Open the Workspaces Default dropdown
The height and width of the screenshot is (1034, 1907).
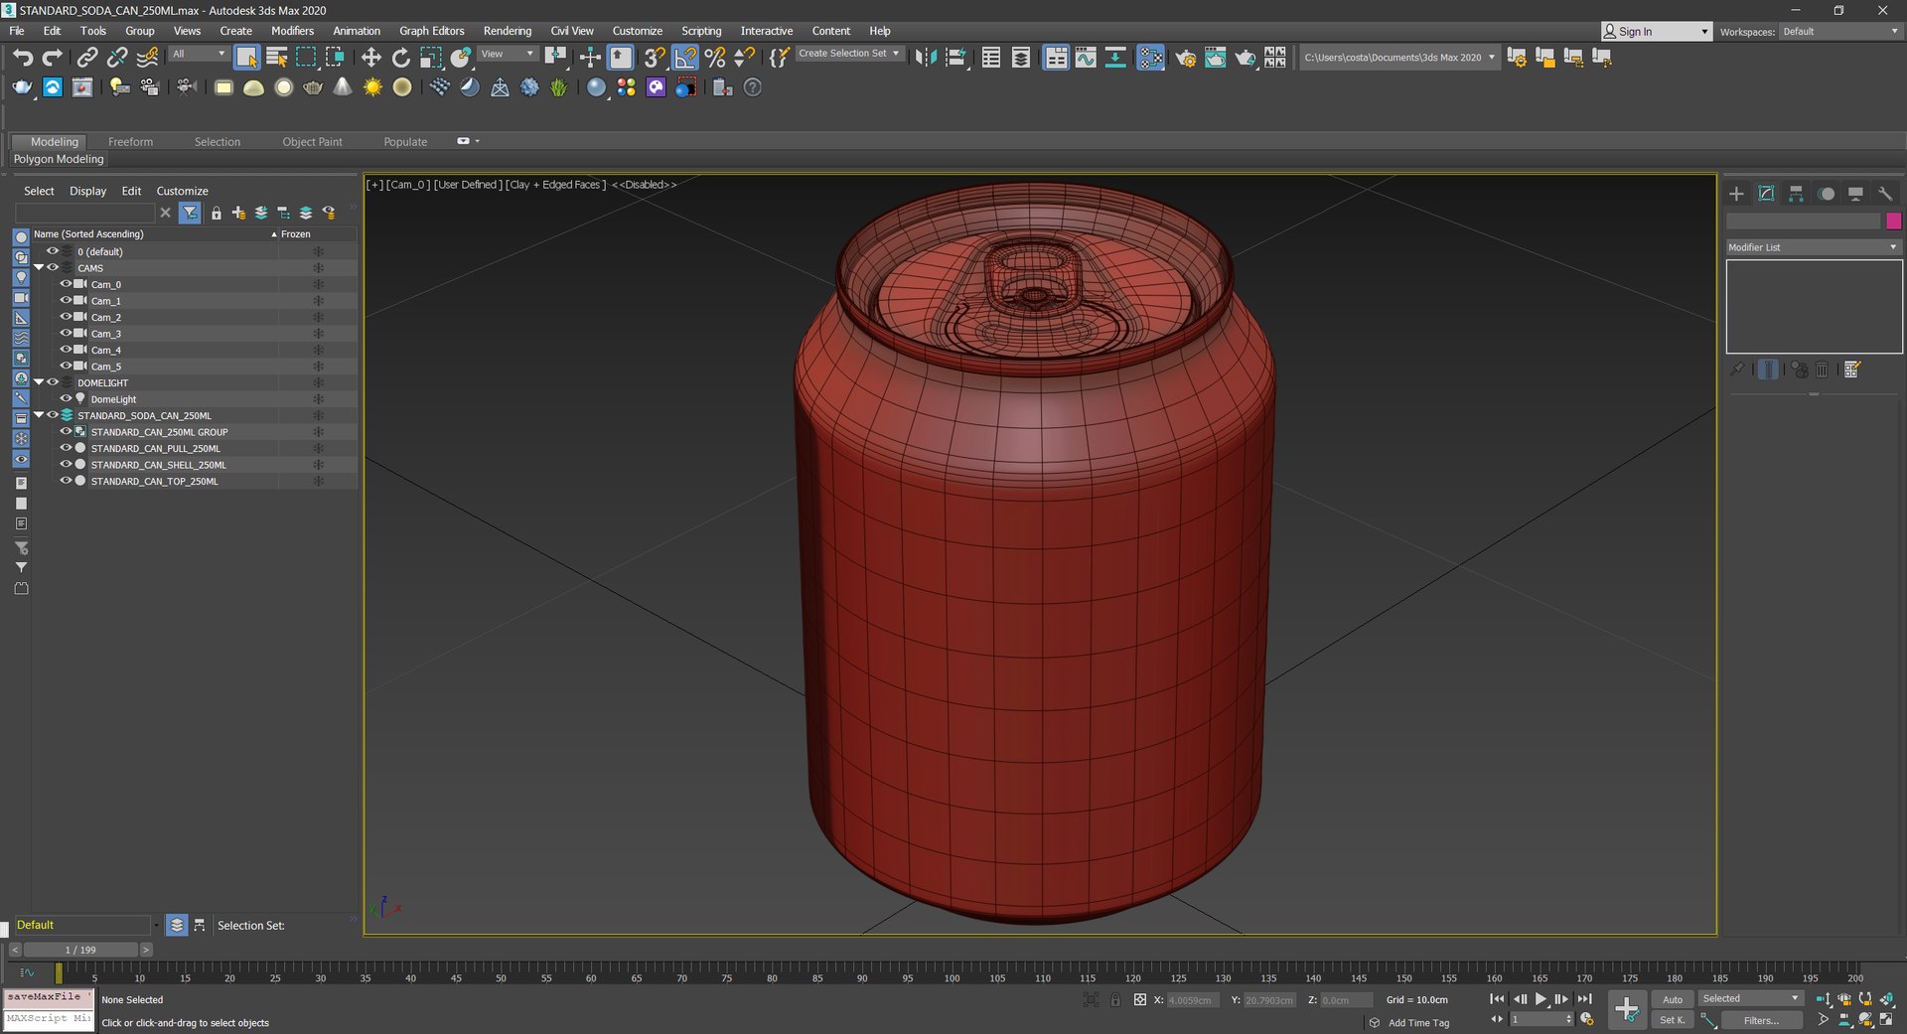coord(1839,32)
